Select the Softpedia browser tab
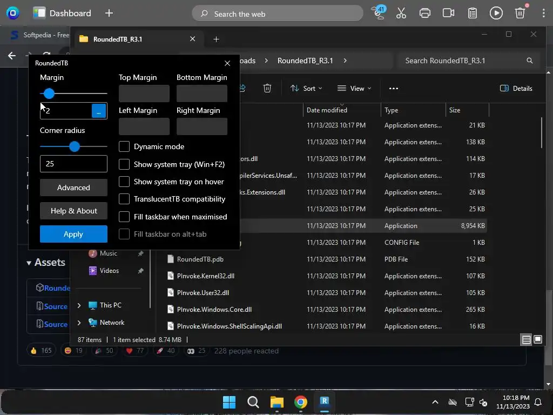The height and width of the screenshot is (415, 553). click(x=39, y=35)
